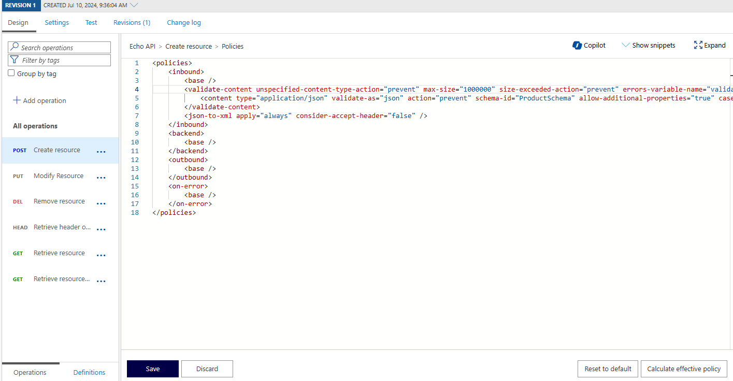Click the json-to-xml policy on line 7

pyautogui.click(x=306, y=115)
